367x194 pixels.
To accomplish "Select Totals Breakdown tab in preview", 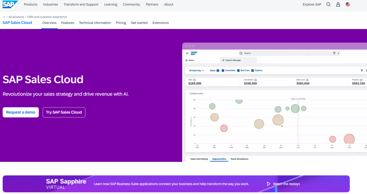I will [239, 159].
